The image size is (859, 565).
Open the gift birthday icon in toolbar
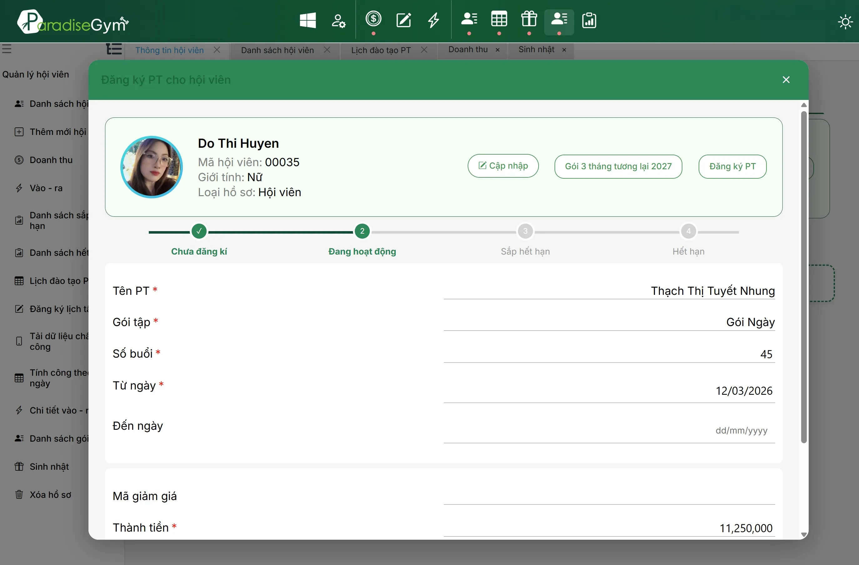pos(529,19)
